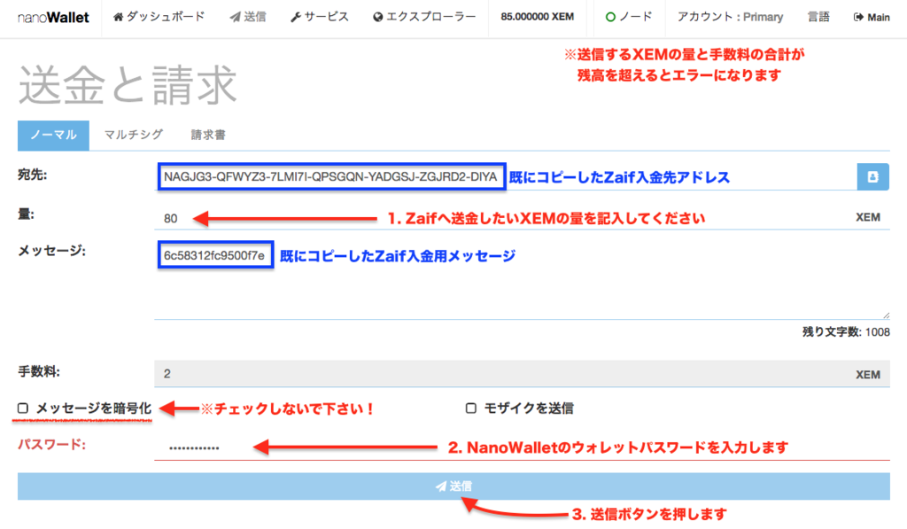This screenshot has height=529, width=907.
Task: Click the paper plane icon beside navbar 送信
Action: tap(235, 18)
